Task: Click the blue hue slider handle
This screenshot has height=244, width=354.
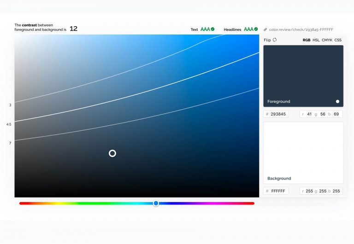Action: pos(156,203)
